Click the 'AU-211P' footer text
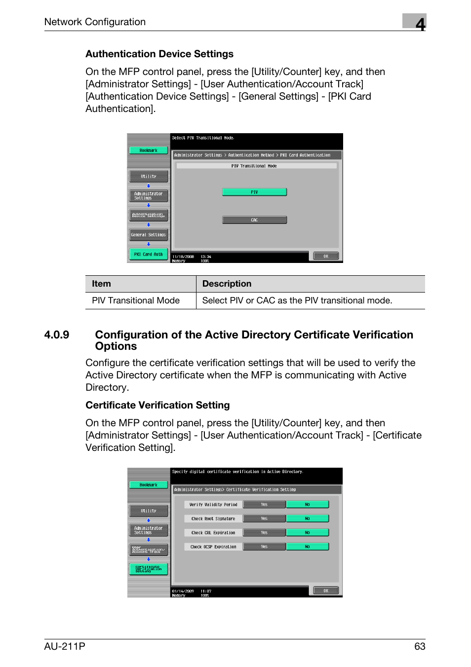This screenshot has height=667, width=471. (x=65, y=646)
